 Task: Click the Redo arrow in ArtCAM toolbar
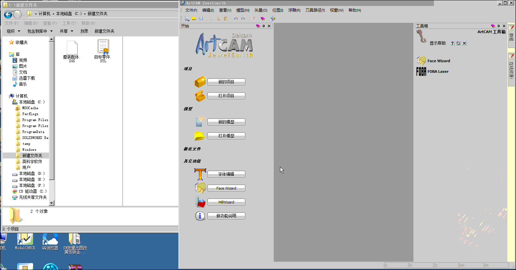pos(243,19)
